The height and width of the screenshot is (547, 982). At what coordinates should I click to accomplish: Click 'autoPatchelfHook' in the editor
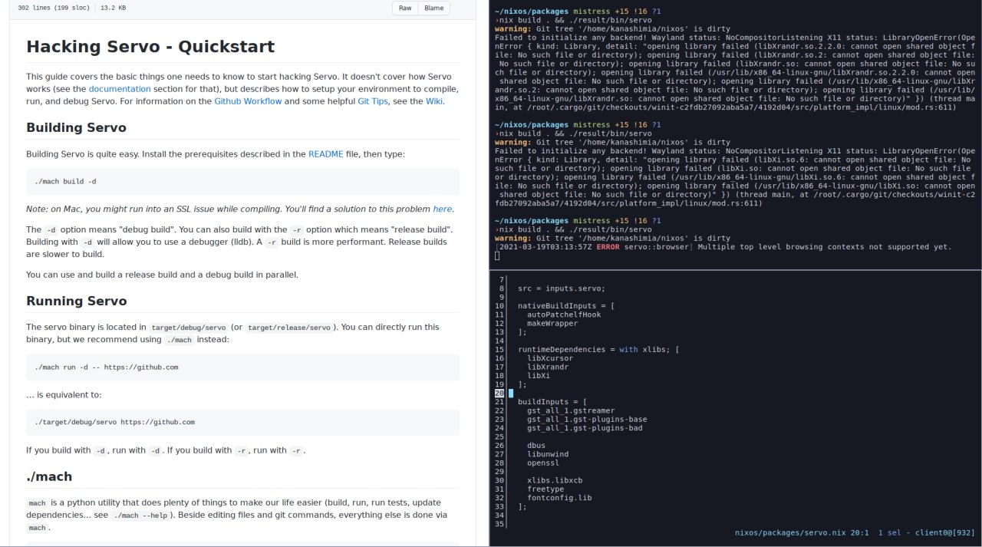point(564,315)
